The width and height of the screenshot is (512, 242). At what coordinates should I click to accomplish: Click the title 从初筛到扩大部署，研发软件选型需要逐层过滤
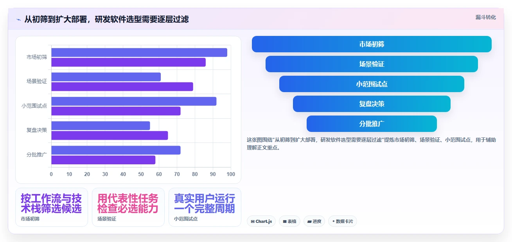pyautogui.click(x=106, y=19)
